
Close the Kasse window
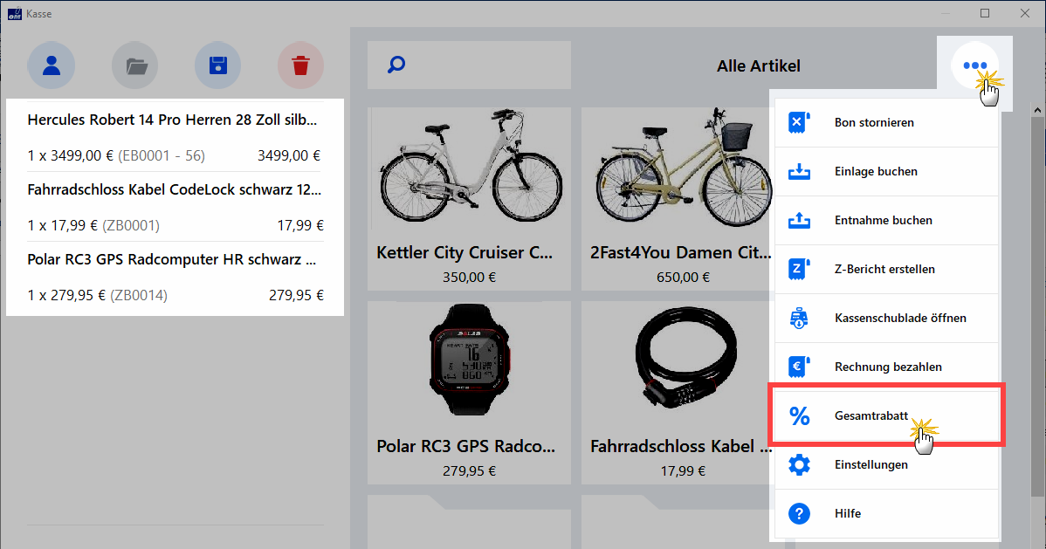pyautogui.click(x=1025, y=13)
